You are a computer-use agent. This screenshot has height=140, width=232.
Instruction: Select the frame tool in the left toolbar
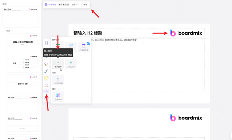(x=46, y=43)
